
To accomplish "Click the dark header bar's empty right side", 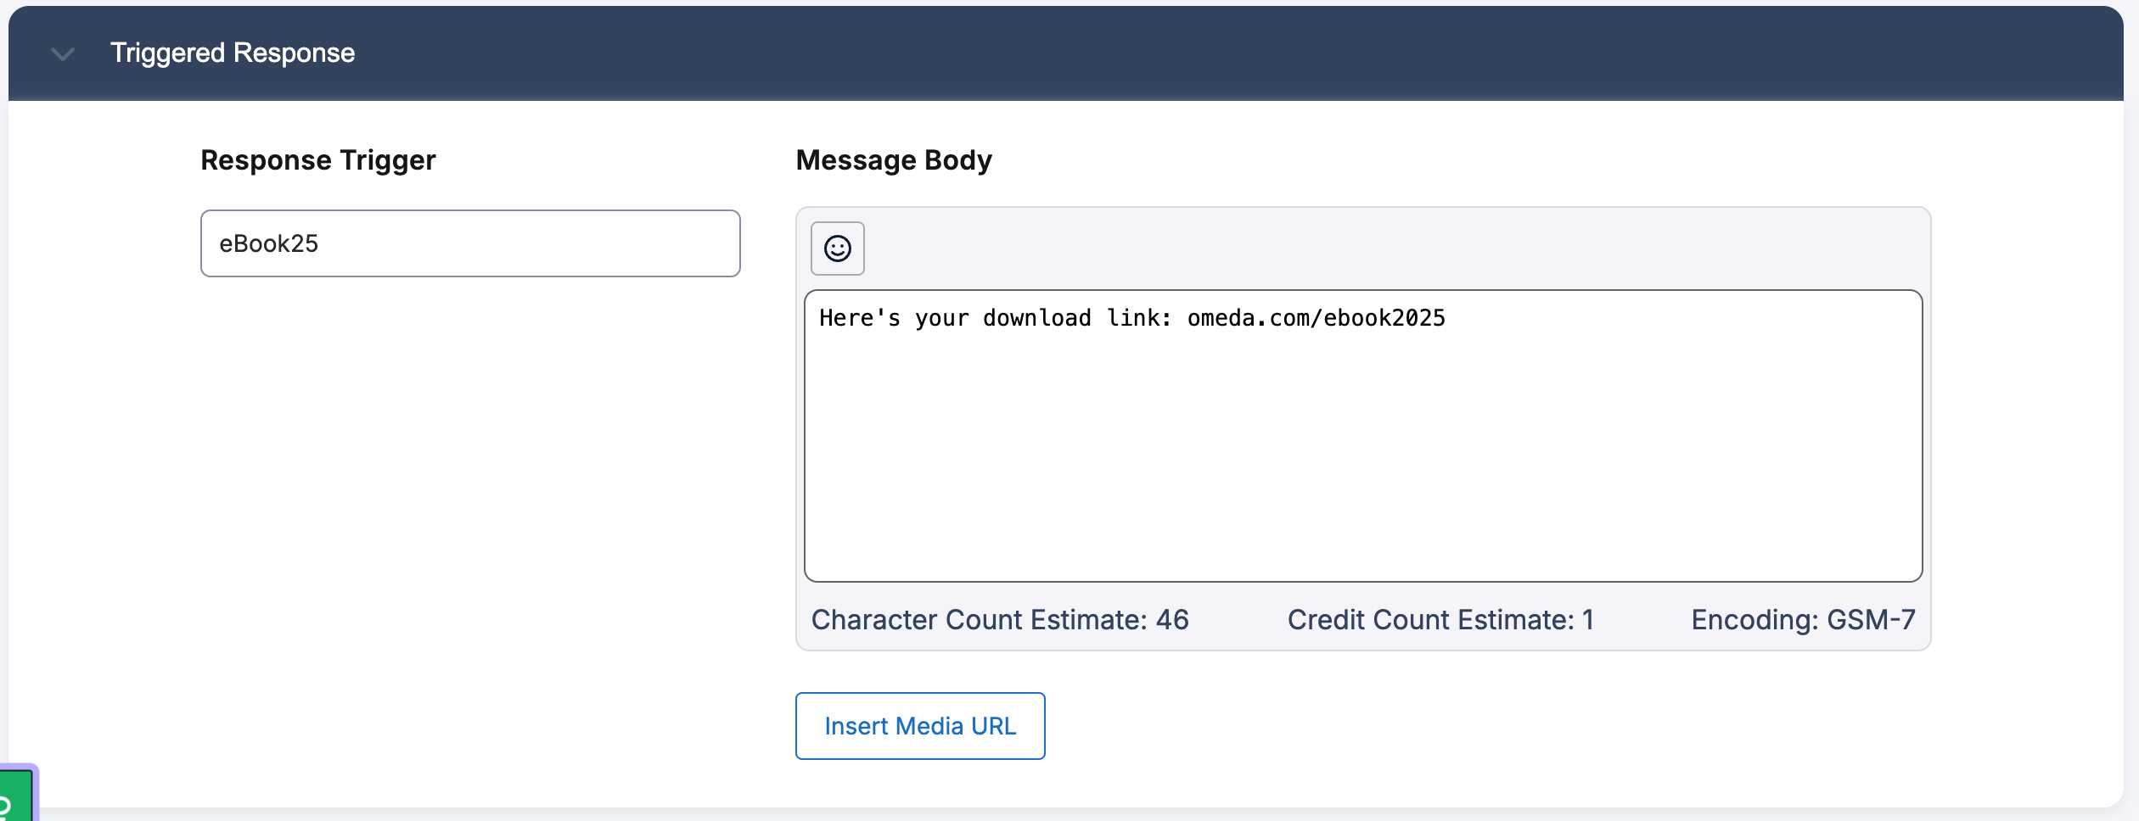I will 1528,53.
